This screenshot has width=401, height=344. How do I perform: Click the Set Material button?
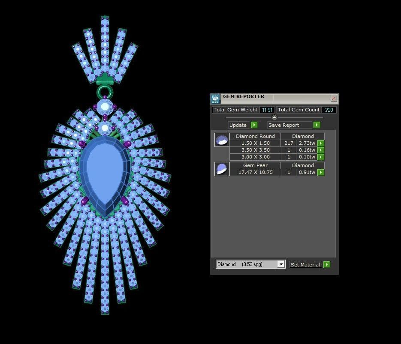click(305, 265)
